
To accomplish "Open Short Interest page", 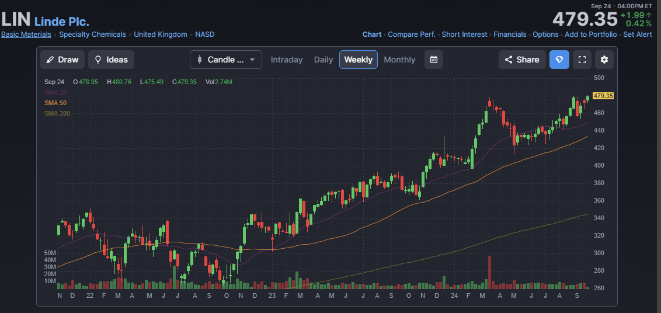I will 465,34.
